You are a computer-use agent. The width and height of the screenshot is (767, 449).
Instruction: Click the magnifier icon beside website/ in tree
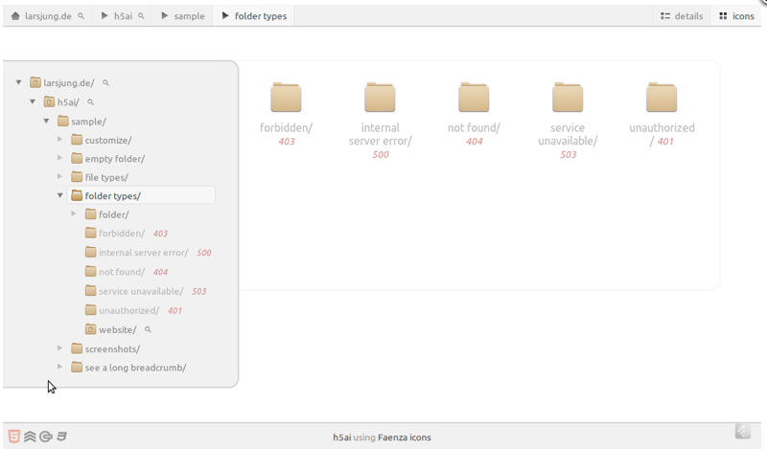point(148,330)
